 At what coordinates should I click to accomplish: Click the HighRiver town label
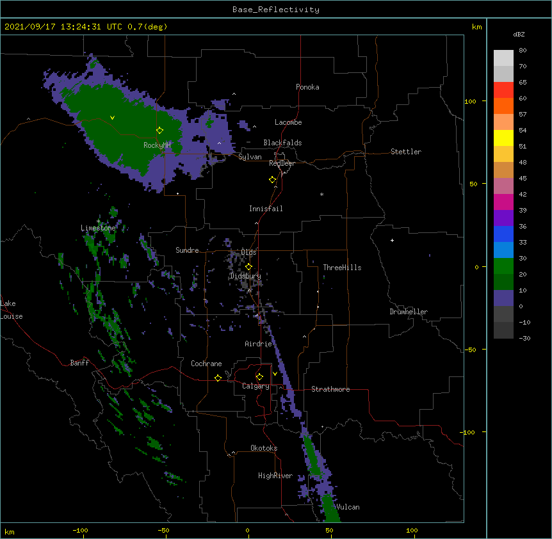tap(275, 476)
